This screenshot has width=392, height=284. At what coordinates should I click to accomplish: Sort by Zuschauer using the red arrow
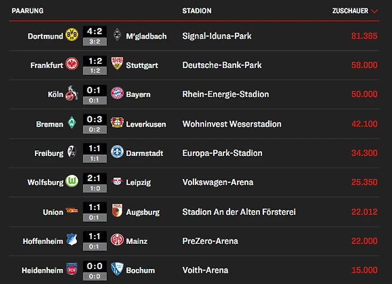click(x=375, y=11)
